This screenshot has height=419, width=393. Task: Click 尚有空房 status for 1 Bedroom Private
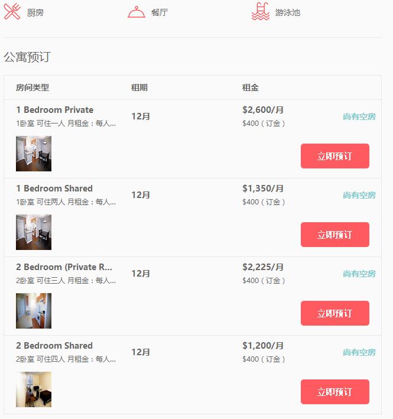coord(359,116)
